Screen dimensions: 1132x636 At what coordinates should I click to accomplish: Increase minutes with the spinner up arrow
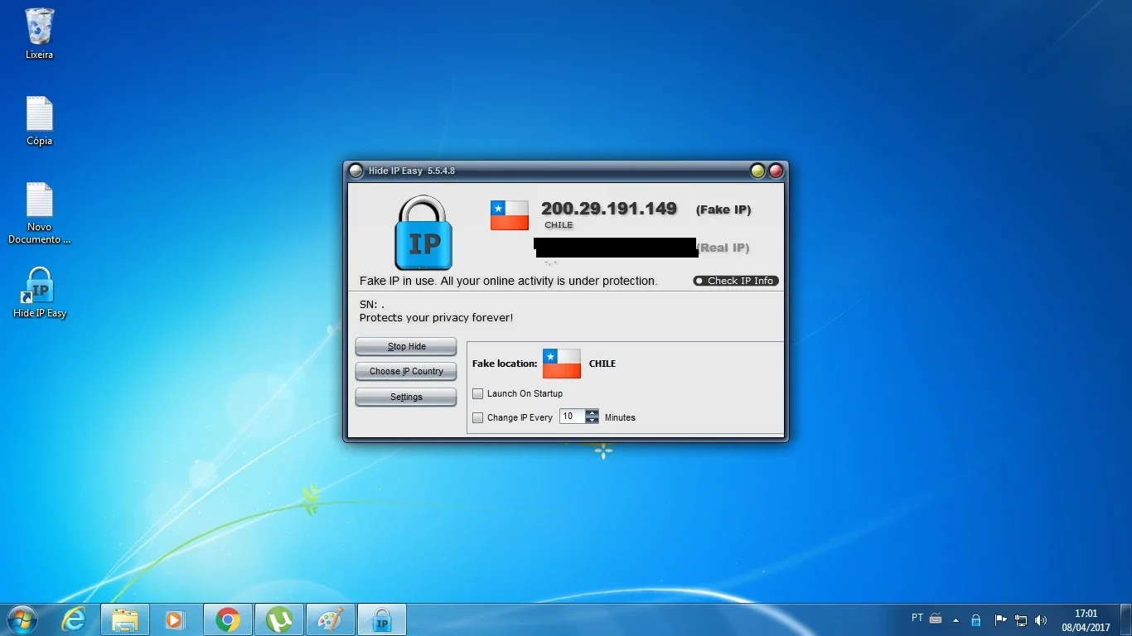point(592,413)
